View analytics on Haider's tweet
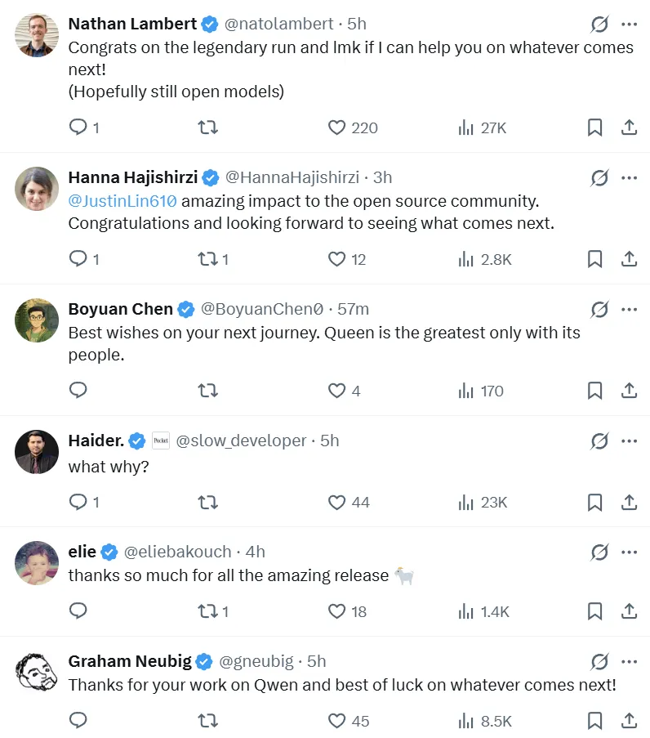The height and width of the screenshot is (738, 650). pyautogui.click(x=466, y=502)
